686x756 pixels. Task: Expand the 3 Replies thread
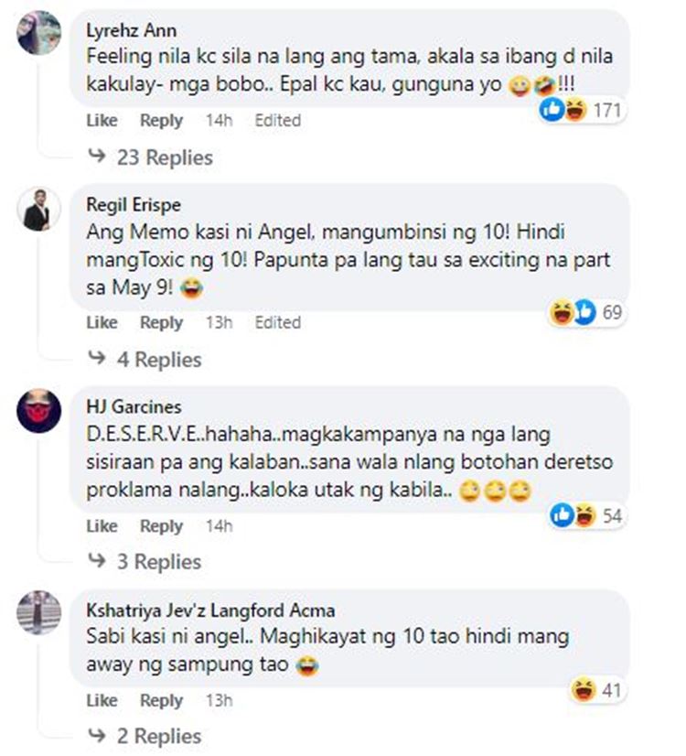[x=145, y=561]
